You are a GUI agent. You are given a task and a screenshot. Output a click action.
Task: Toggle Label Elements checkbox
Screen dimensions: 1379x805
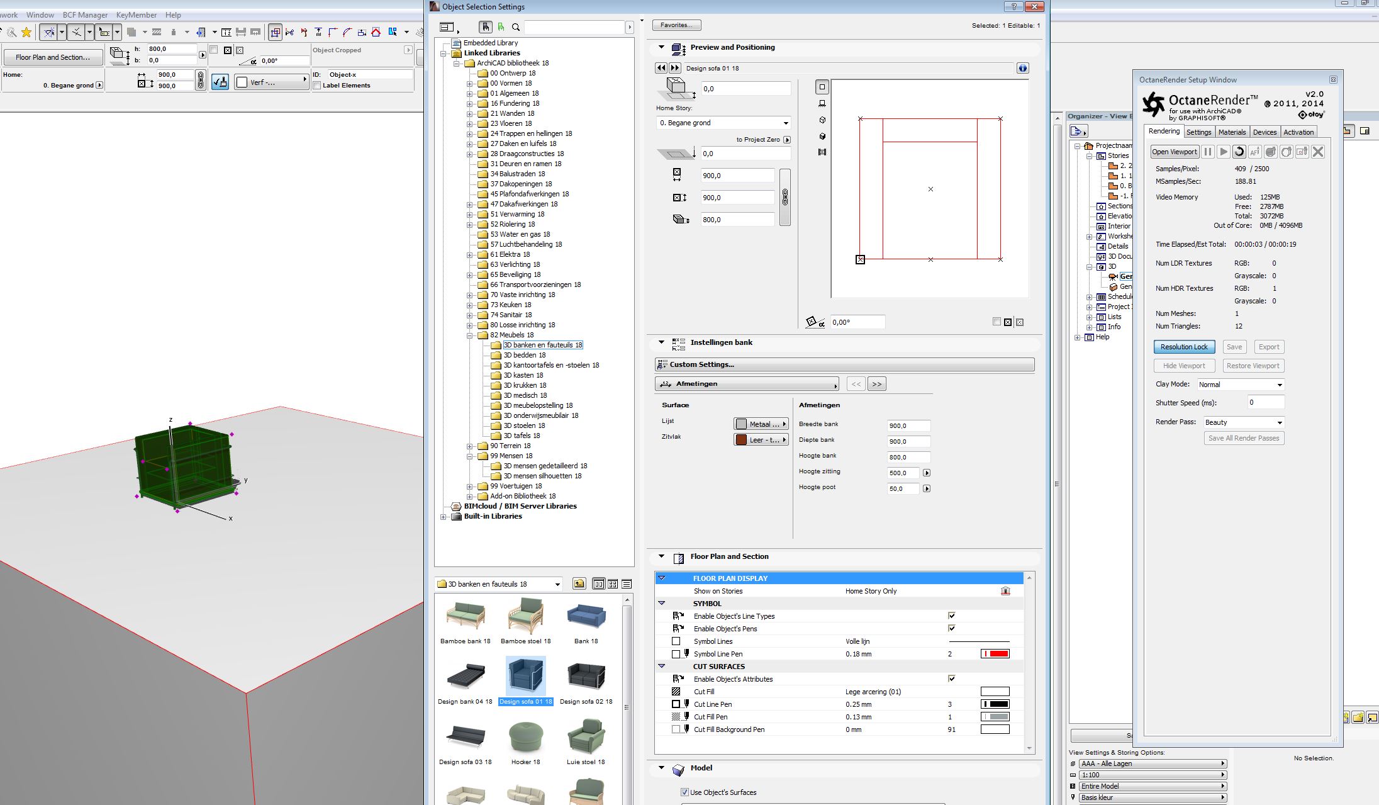(317, 86)
